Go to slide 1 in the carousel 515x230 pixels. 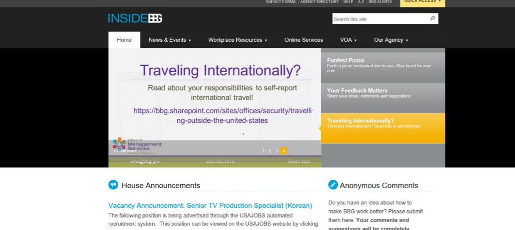pos(263,151)
